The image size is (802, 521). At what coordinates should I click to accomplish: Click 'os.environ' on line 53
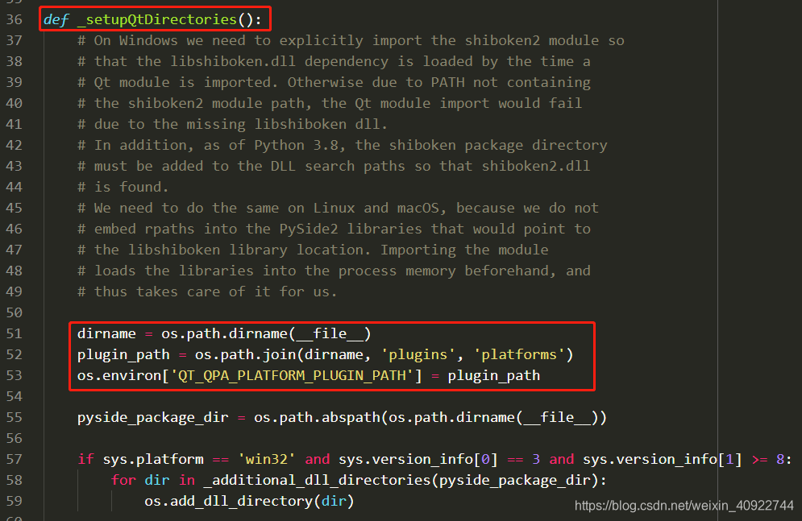pyautogui.click(x=118, y=375)
